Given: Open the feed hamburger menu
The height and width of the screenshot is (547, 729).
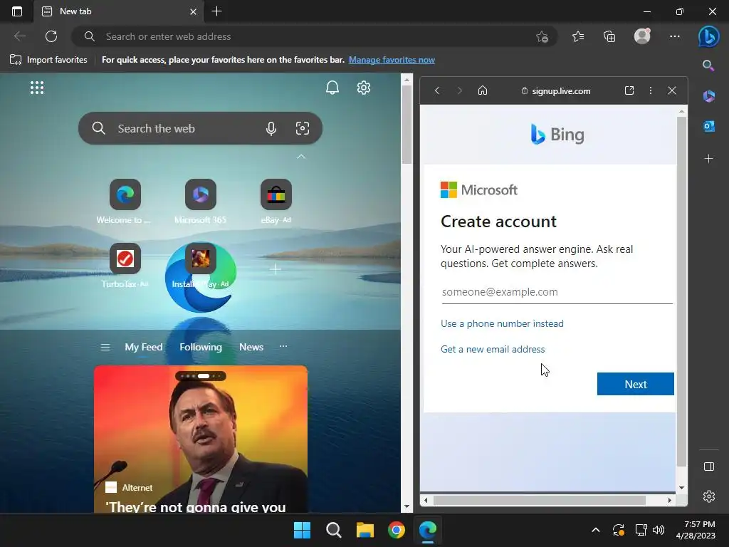Looking at the screenshot, I should [105, 347].
